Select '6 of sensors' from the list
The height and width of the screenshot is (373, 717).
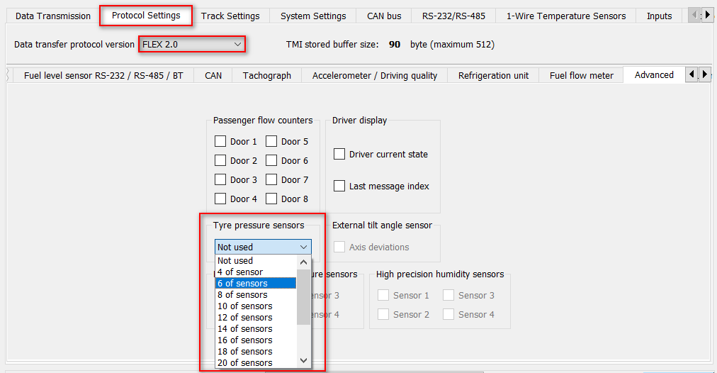coord(242,284)
